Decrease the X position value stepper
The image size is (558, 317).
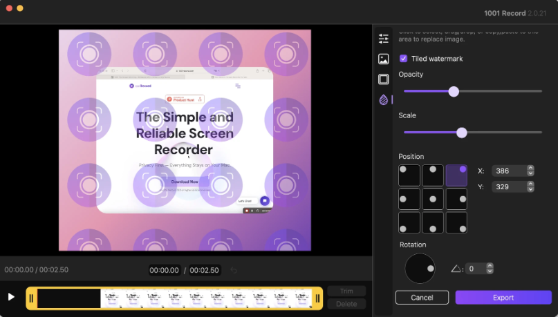click(530, 173)
